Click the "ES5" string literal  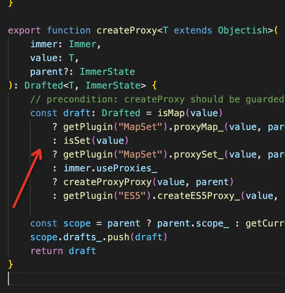click(x=132, y=196)
